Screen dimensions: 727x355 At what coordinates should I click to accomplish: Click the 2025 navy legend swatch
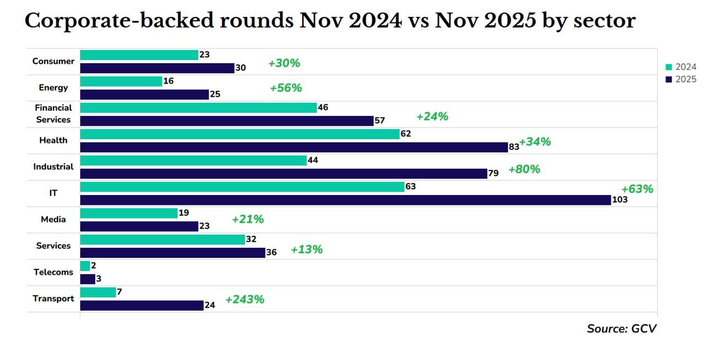(x=669, y=79)
